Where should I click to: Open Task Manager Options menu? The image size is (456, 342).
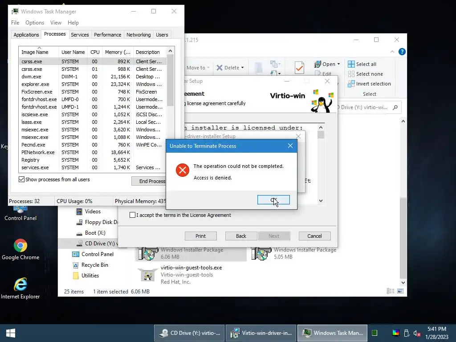[35, 23]
